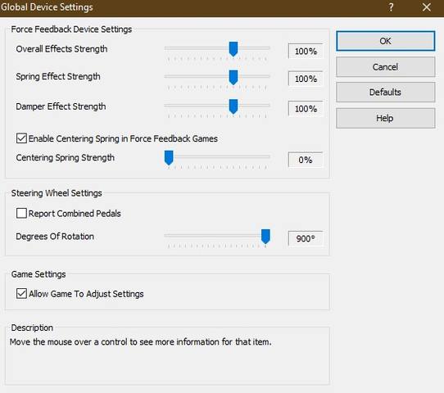This screenshot has width=444, height=393.
Task: Select the Overall Effects Strength percentage field
Action: 306,52
